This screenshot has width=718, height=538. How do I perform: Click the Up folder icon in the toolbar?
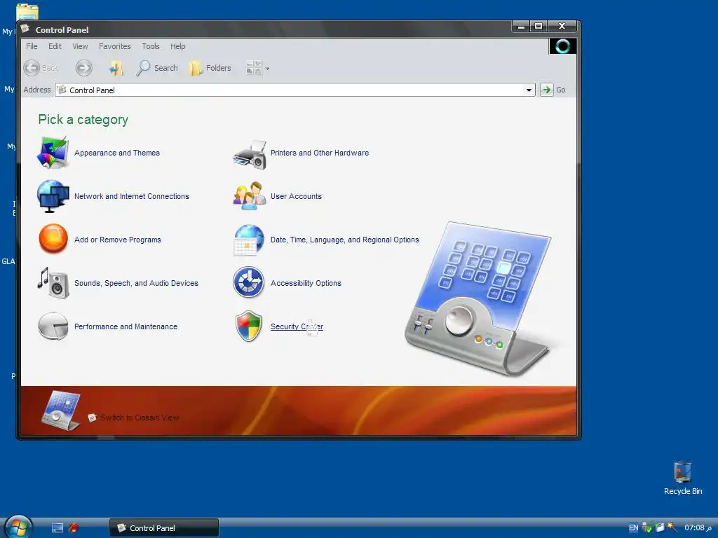pos(116,68)
